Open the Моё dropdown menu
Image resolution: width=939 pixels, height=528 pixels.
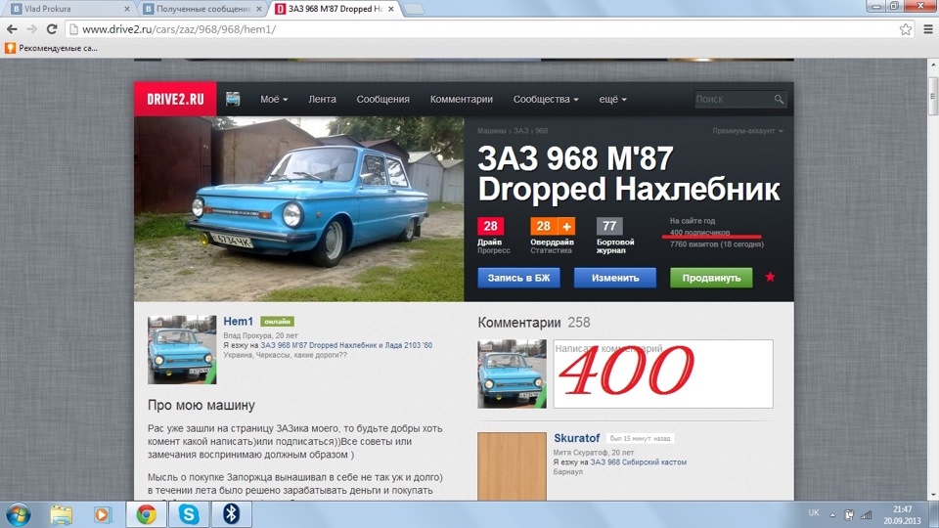click(274, 100)
